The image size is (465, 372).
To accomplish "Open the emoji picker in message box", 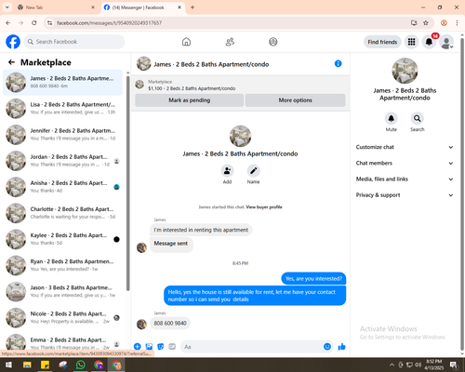I will [327, 347].
